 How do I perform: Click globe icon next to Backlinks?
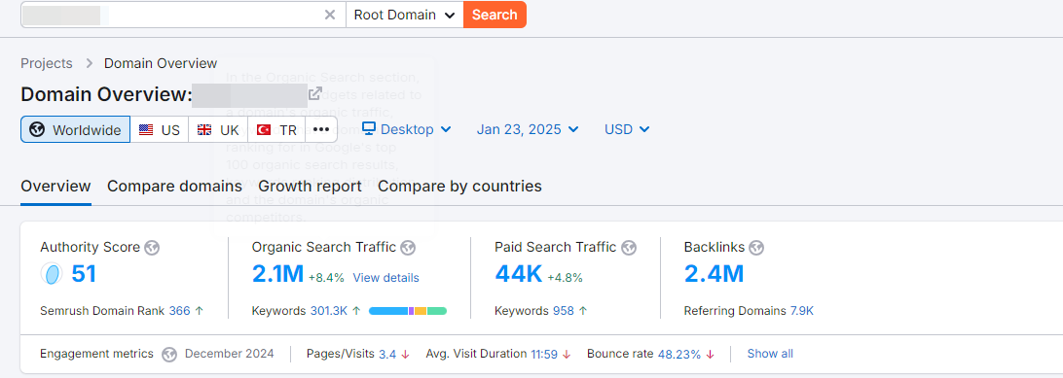click(756, 248)
